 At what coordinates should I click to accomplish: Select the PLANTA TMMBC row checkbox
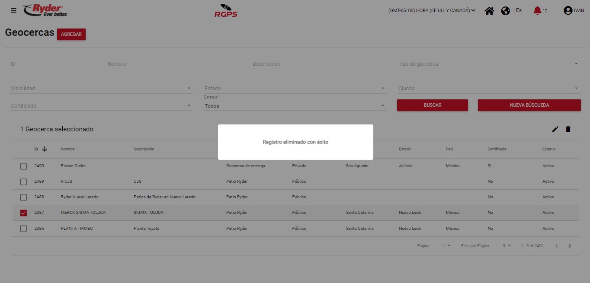(24, 229)
